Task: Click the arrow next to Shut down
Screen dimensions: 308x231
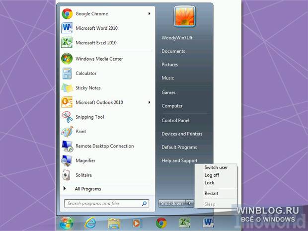Action: pyautogui.click(x=190, y=203)
